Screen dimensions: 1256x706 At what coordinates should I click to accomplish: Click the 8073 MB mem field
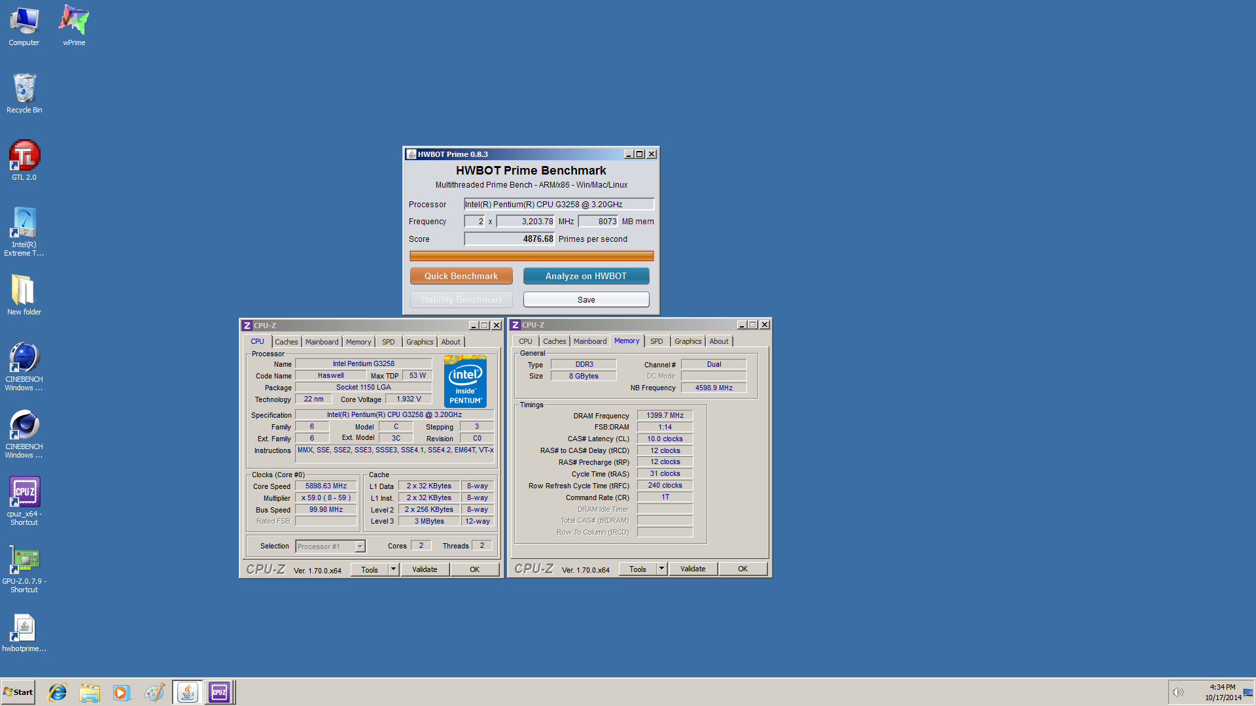[x=599, y=222]
